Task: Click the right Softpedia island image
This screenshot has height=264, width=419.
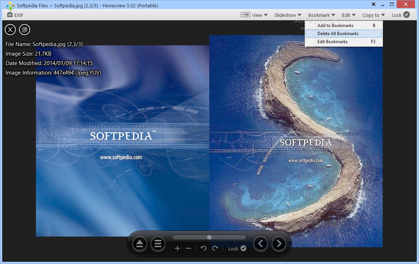Action: tap(296, 141)
